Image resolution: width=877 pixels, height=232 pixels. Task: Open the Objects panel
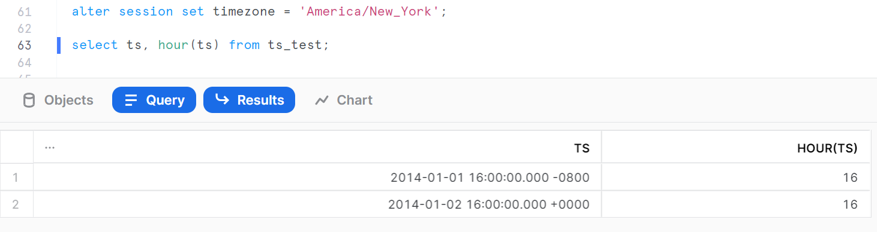(x=58, y=100)
